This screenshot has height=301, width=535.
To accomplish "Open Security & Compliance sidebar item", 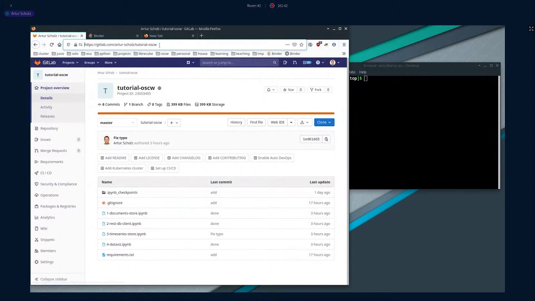I will click(x=59, y=184).
